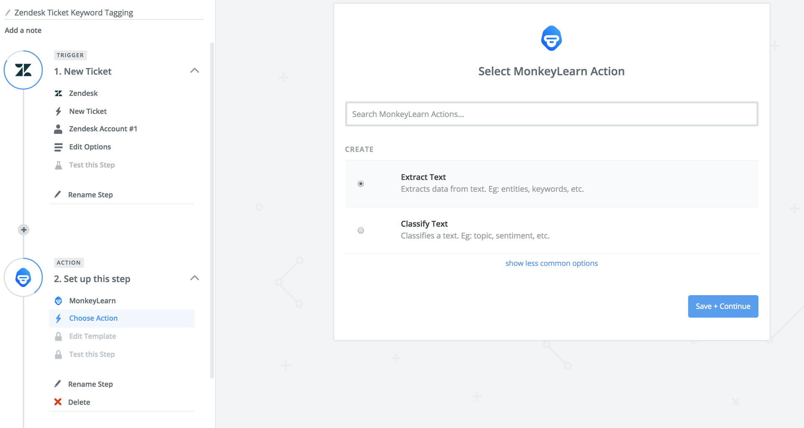Click the CREATE section label
Viewport: 804px width, 428px height.
tap(359, 149)
